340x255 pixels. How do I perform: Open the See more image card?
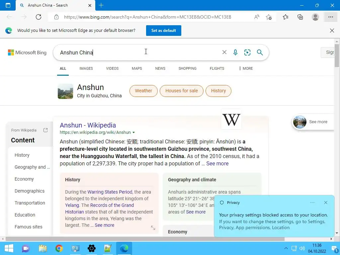(313, 122)
